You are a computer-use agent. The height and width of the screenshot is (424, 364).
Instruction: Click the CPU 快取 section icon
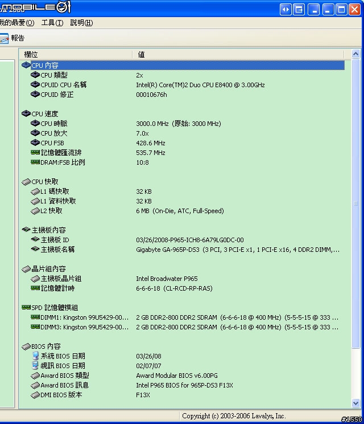click(x=26, y=182)
